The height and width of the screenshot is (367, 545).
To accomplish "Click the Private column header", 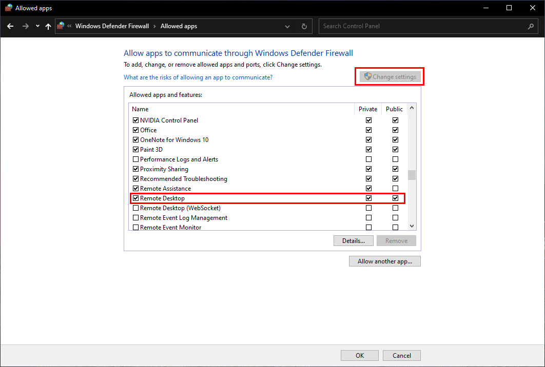I will click(x=368, y=109).
